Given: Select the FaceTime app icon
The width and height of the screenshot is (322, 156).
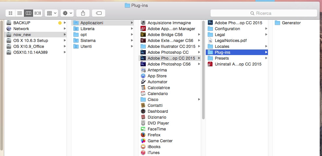Looking at the screenshot, I should (x=143, y=129).
